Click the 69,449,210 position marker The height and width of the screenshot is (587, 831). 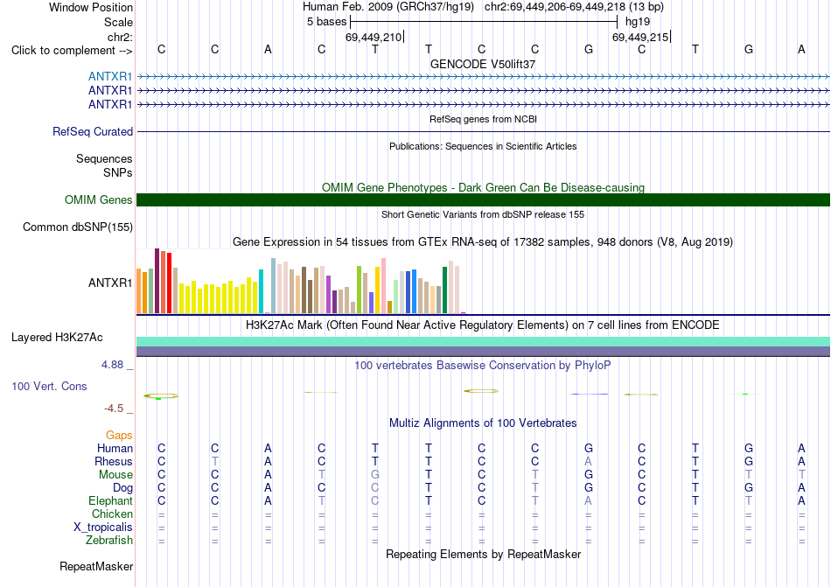[x=374, y=37]
